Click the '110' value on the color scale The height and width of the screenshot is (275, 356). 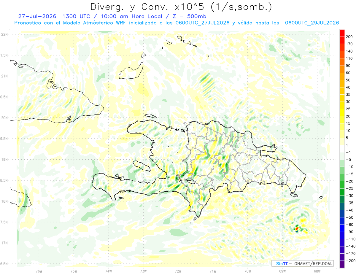[x=349, y=58]
